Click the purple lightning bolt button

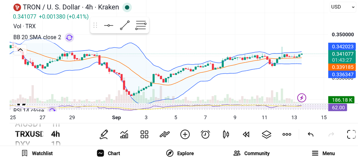pyautogui.click(x=302, y=98)
